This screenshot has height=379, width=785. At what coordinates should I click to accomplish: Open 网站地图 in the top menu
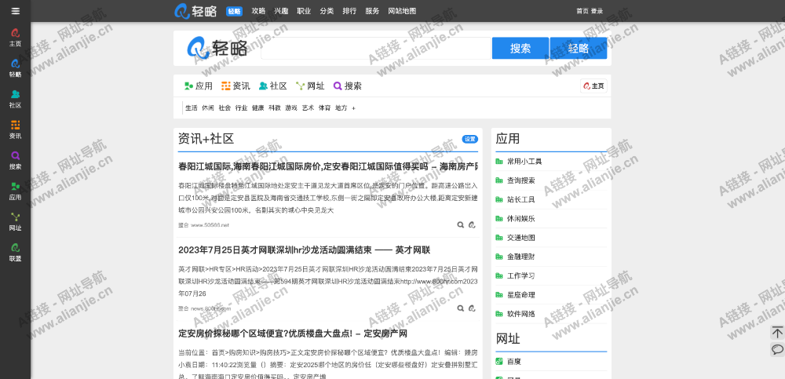pyautogui.click(x=402, y=11)
